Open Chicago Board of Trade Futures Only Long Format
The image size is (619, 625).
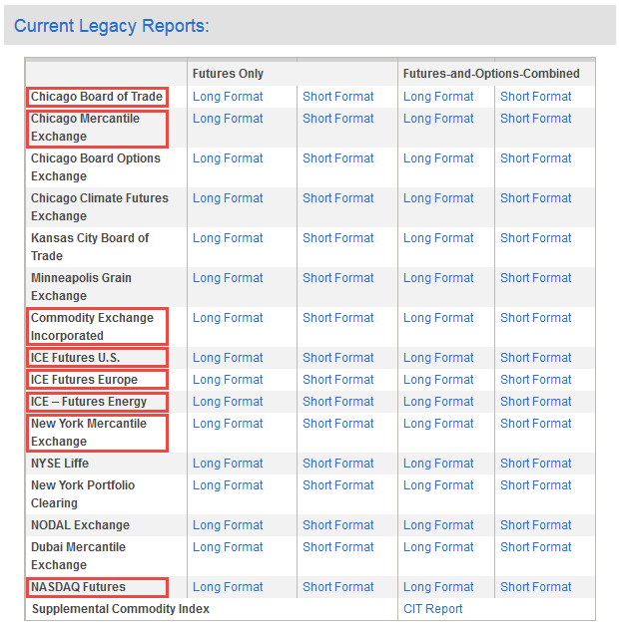228,97
